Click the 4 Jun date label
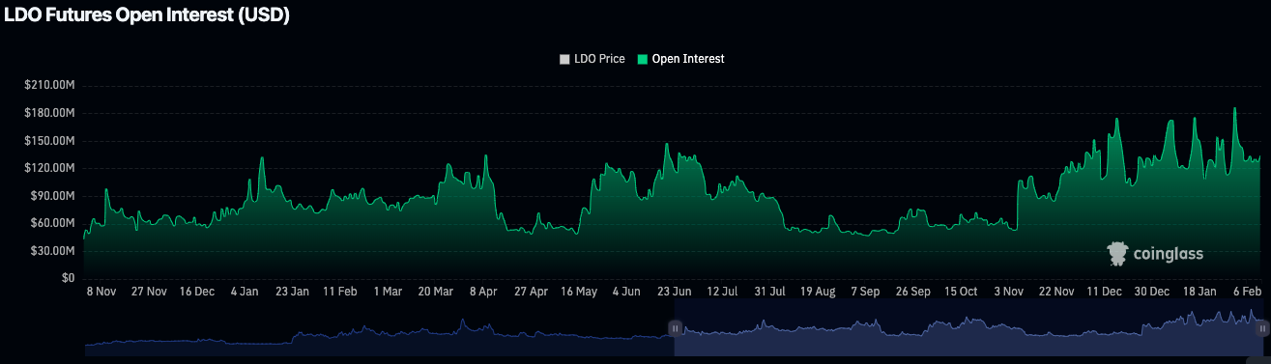Viewport: 1271px width, 364px height. tap(626, 291)
